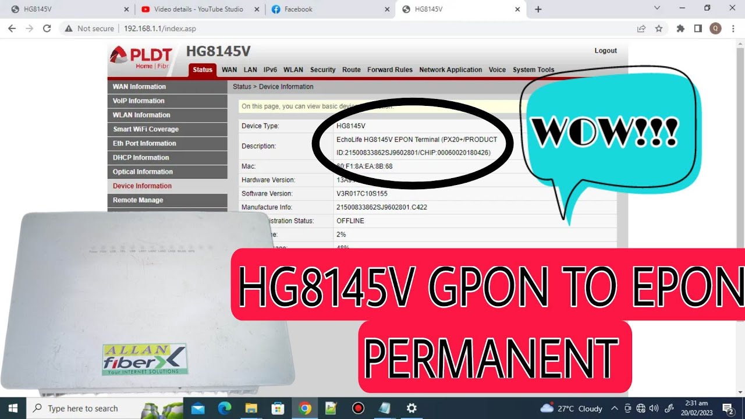745x419 pixels.
Task: Click the taskbar search box
Action: [105, 408]
